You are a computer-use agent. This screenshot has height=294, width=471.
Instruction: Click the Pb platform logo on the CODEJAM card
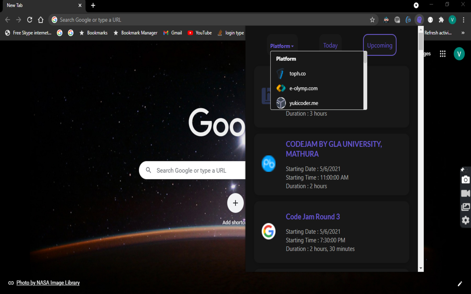point(269,164)
